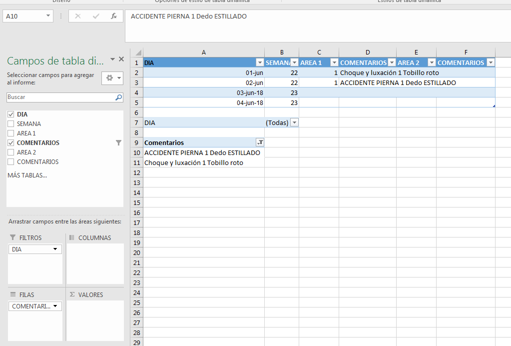Open the (Todas) report filter dropdown

[294, 122]
